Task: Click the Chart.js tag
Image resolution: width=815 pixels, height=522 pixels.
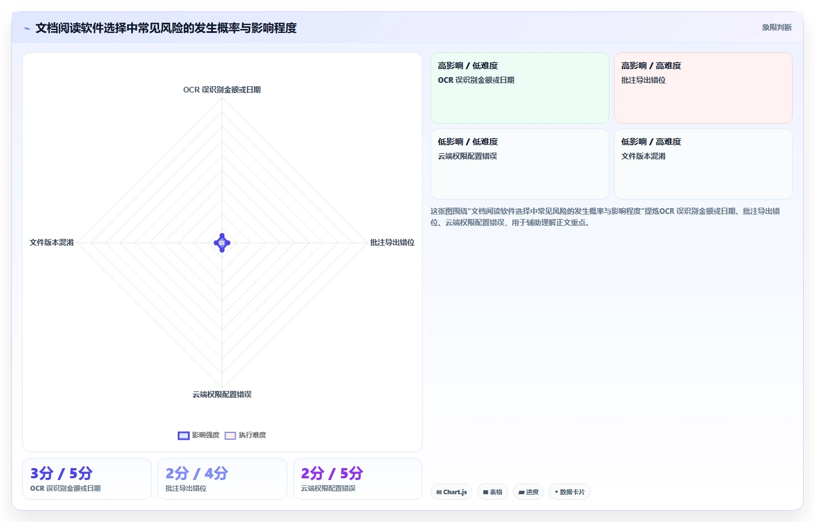Action: pos(452,492)
